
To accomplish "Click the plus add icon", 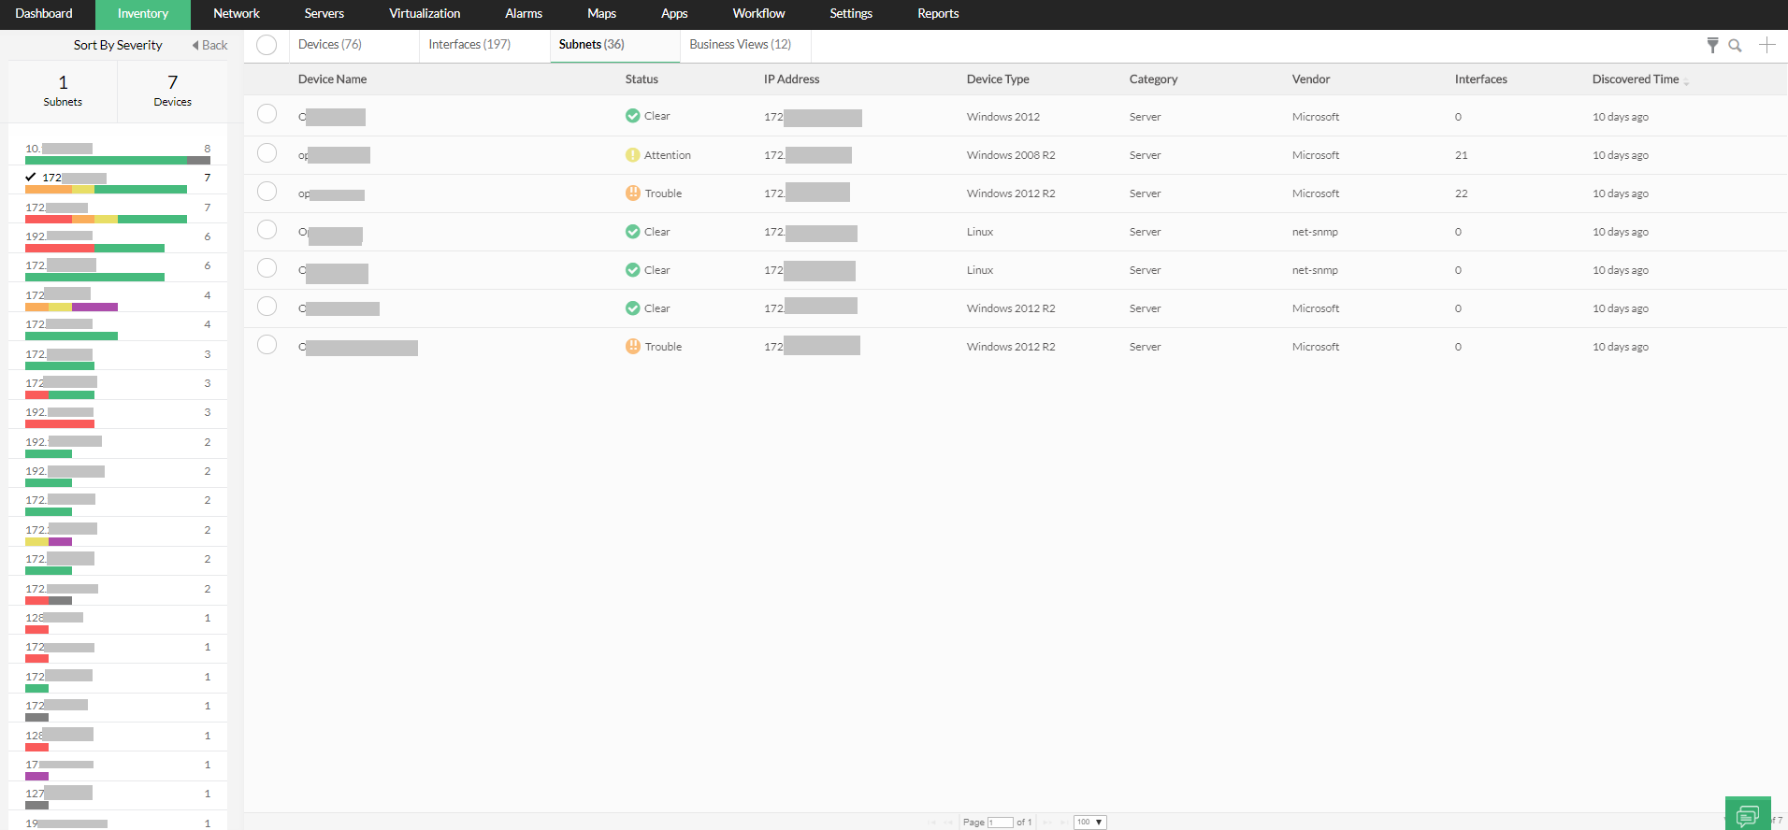I will [x=1766, y=45].
